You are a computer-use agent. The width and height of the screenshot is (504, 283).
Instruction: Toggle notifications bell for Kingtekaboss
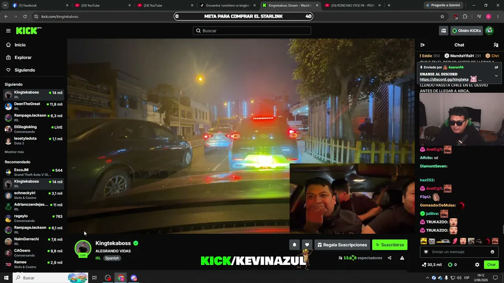(x=294, y=245)
